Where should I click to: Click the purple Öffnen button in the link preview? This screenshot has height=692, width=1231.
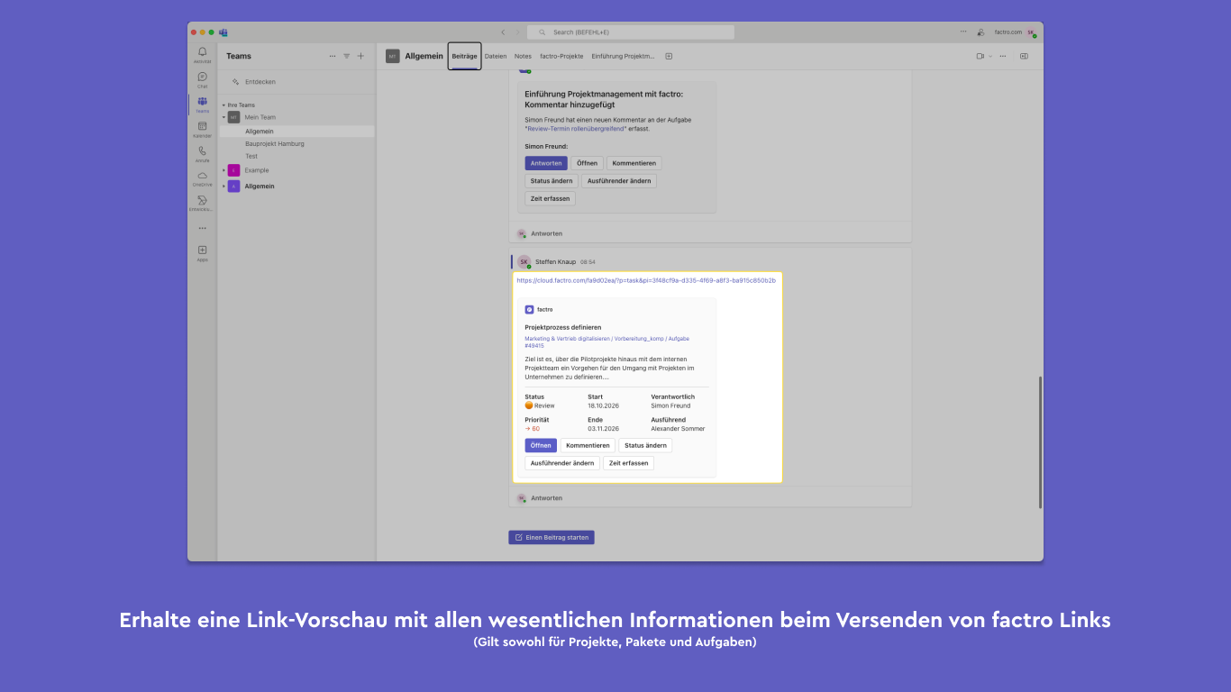pyautogui.click(x=541, y=445)
